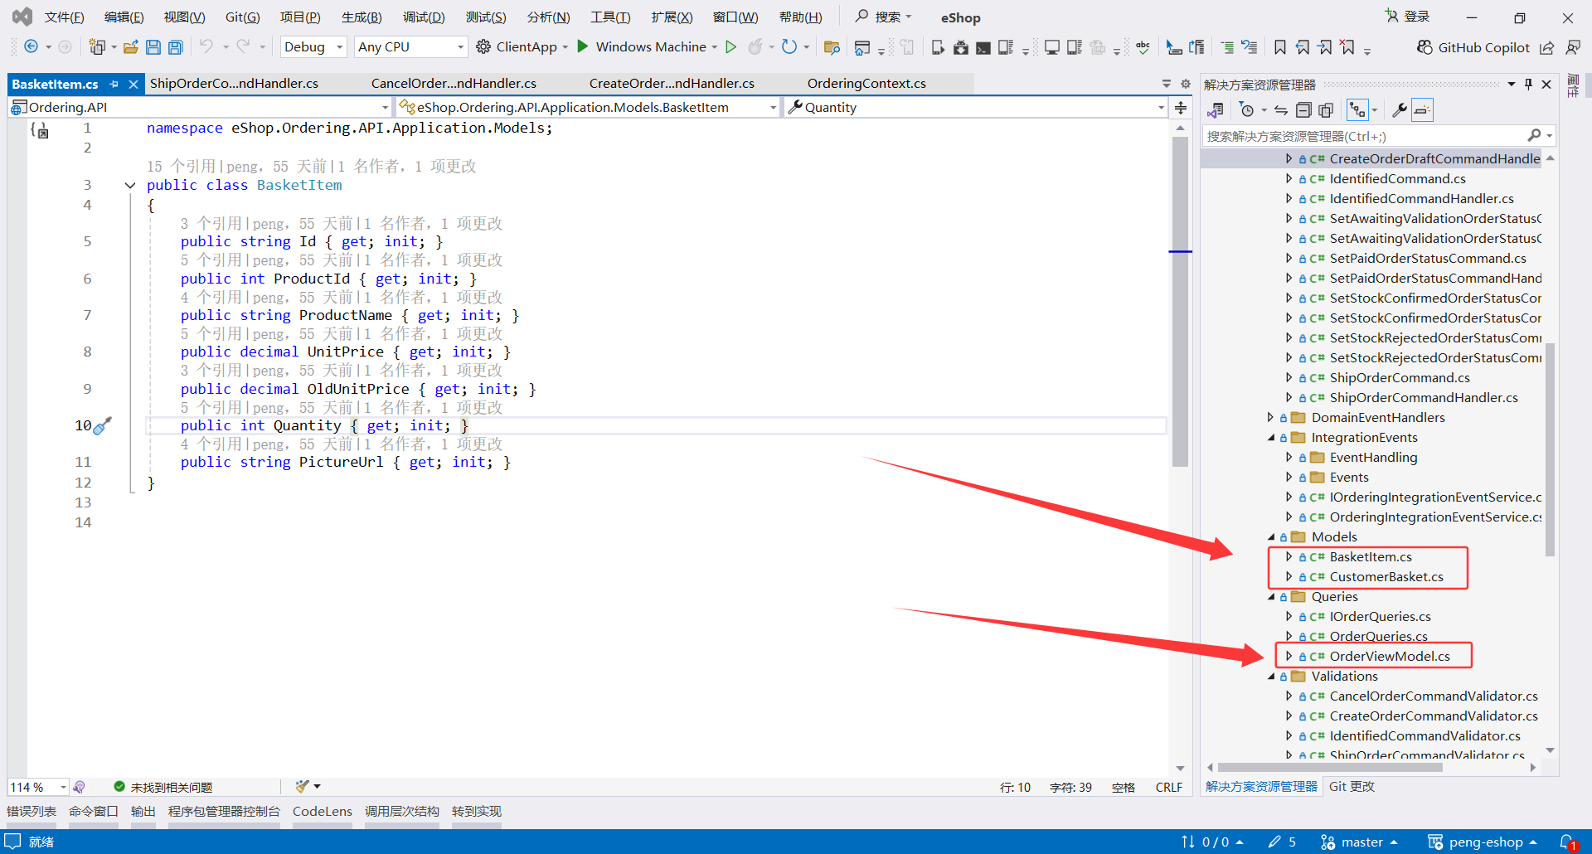Click the New Project toolbar icon

[x=98, y=47]
